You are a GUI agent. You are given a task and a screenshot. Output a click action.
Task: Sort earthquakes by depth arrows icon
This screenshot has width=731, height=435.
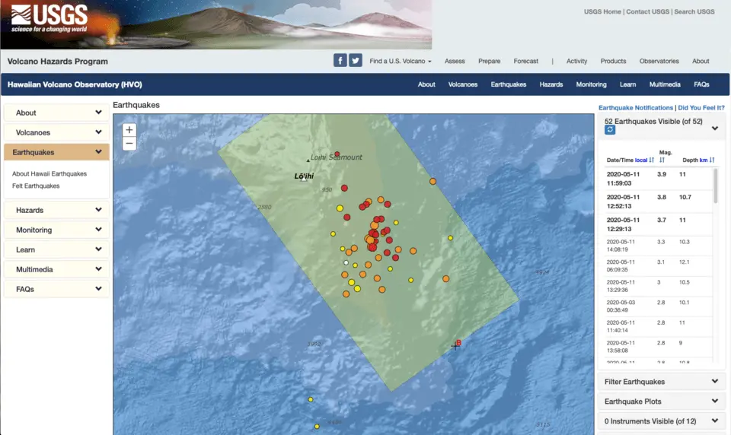(x=712, y=160)
